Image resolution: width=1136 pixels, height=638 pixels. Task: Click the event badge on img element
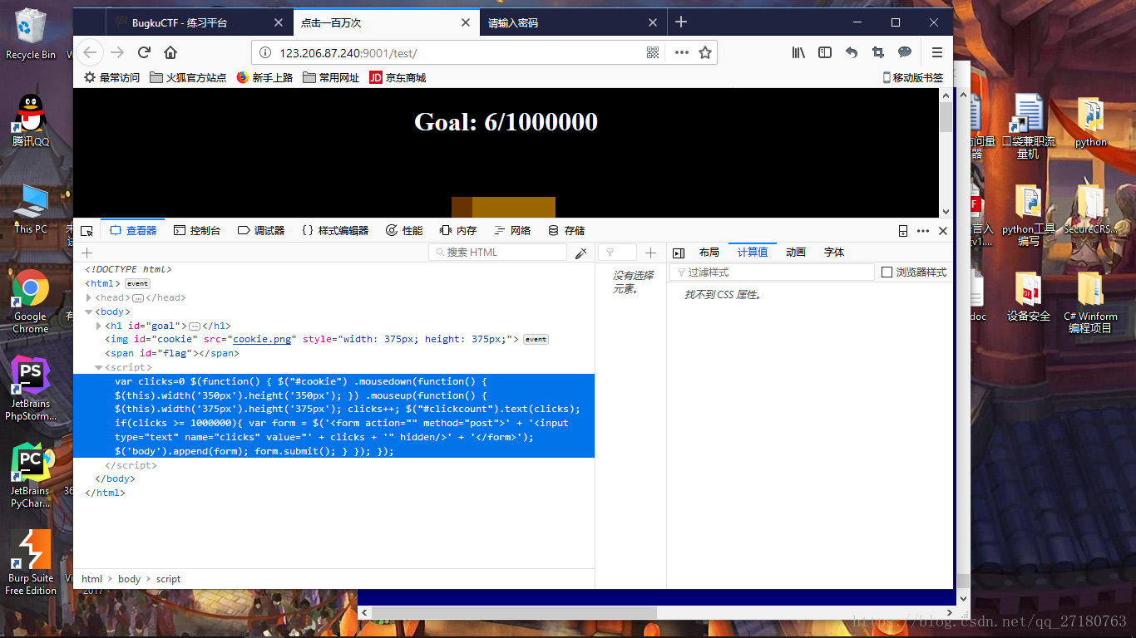536,340
